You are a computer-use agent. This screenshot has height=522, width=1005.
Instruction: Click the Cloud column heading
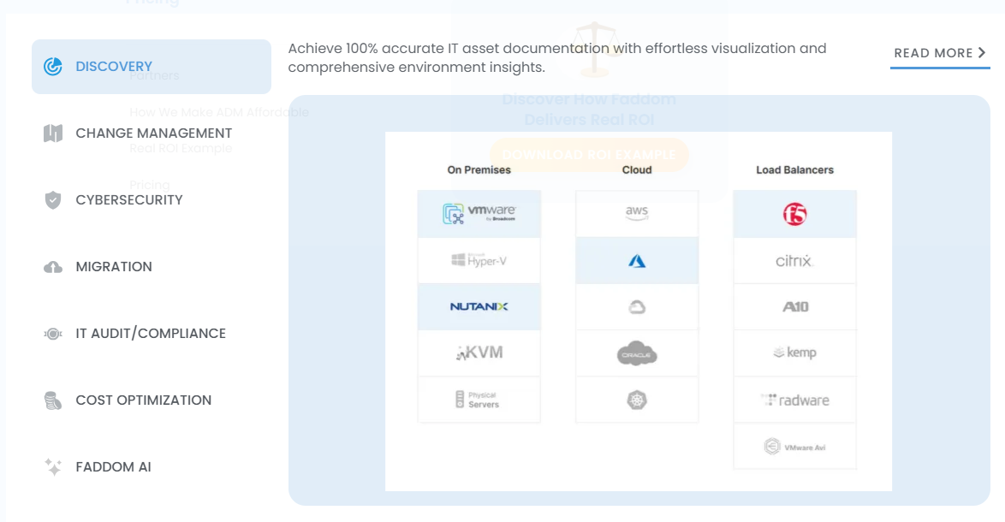[636, 169]
